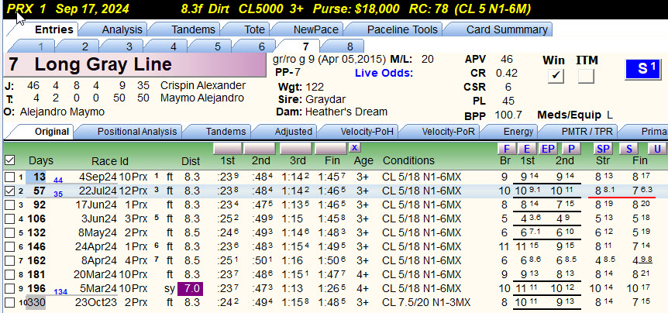Open the Energy sub-tab
Image resolution: width=668 pixels, height=313 pixels.
point(515,132)
